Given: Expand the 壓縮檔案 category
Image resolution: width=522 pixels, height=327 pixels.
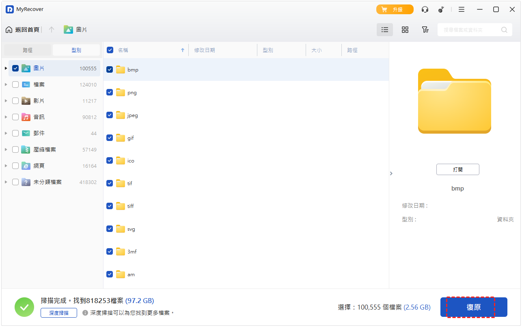Looking at the screenshot, I should [x=6, y=149].
